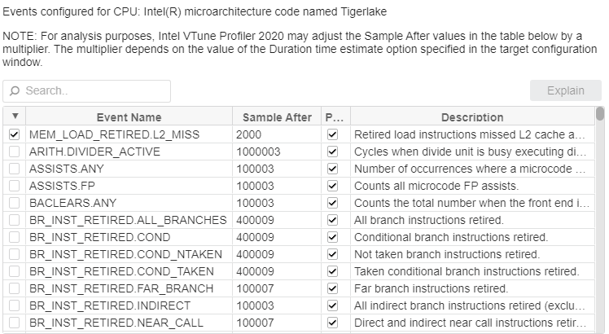Sort by the Sample After column header

pos(277,117)
